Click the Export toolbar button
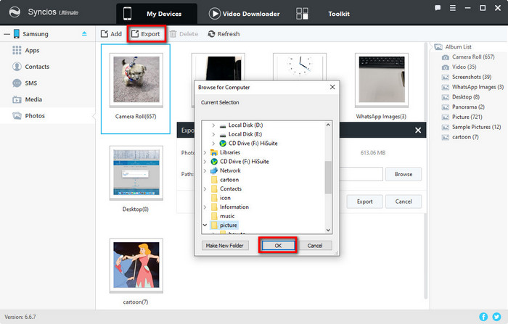The width and height of the screenshot is (508, 324). (146, 33)
